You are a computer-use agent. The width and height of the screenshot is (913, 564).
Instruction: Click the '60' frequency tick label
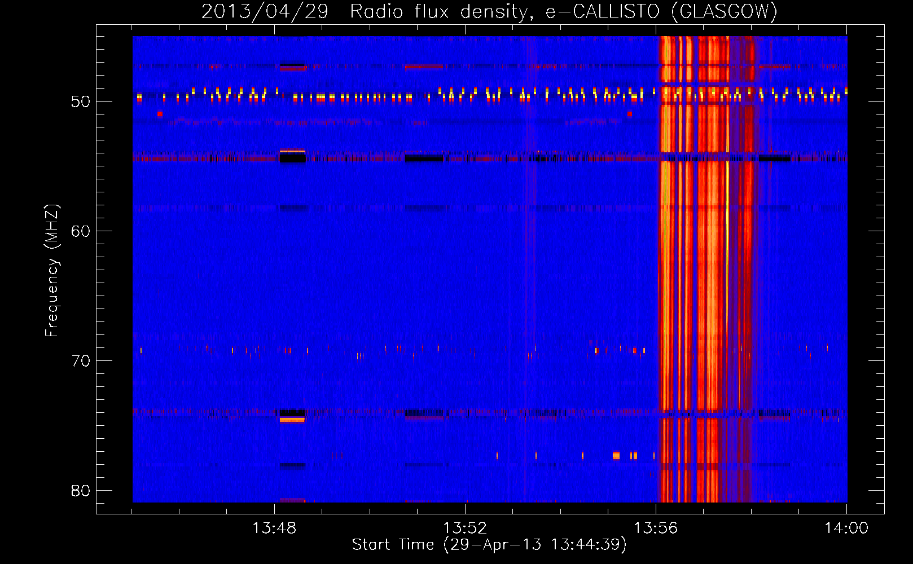coord(81,231)
